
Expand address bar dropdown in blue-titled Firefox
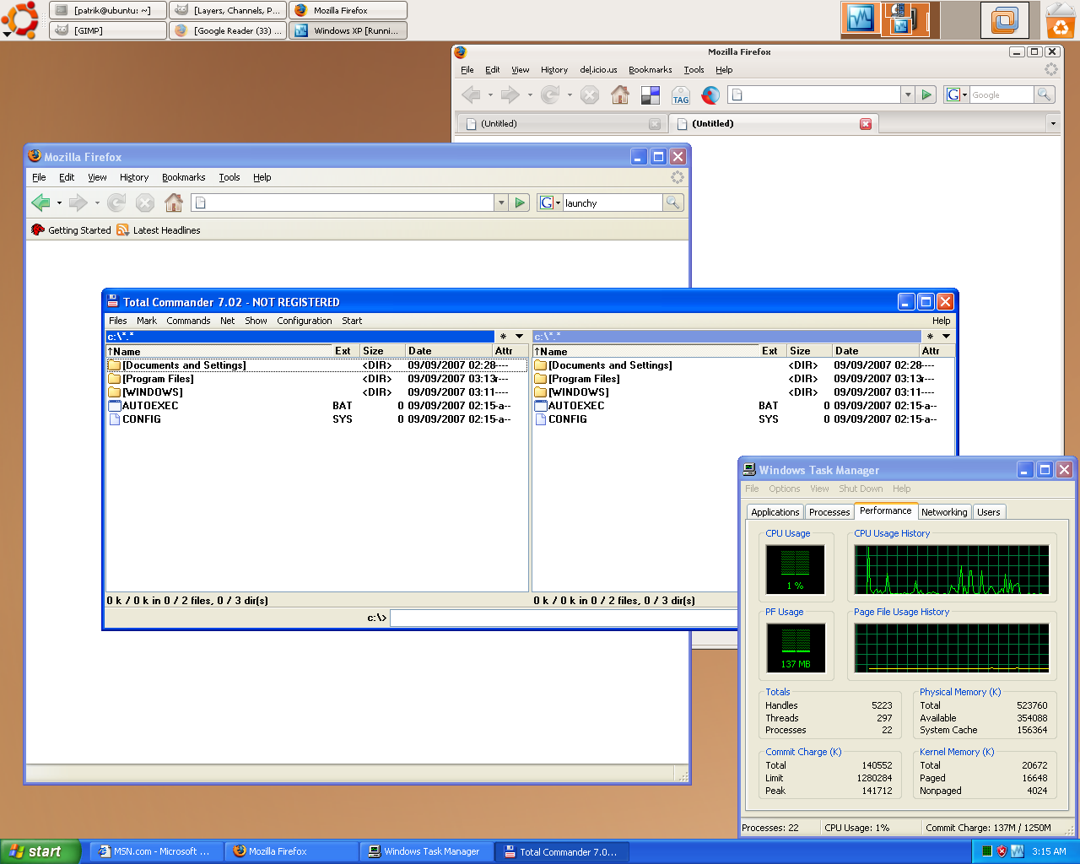[x=501, y=202]
